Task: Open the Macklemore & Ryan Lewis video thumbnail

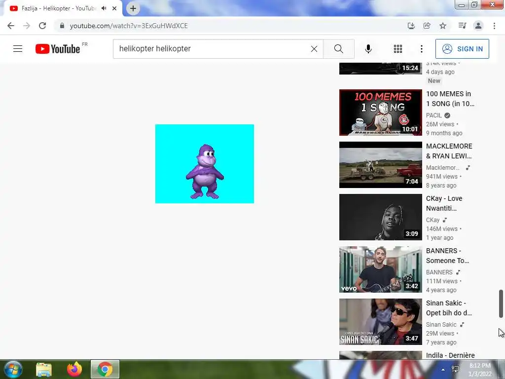Action: pos(380,165)
